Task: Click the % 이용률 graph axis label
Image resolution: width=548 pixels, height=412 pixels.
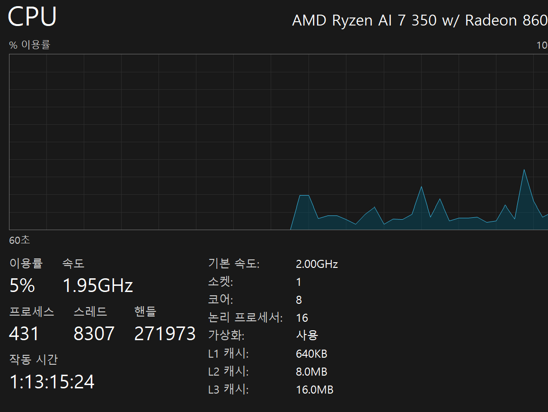Action: tap(29, 45)
